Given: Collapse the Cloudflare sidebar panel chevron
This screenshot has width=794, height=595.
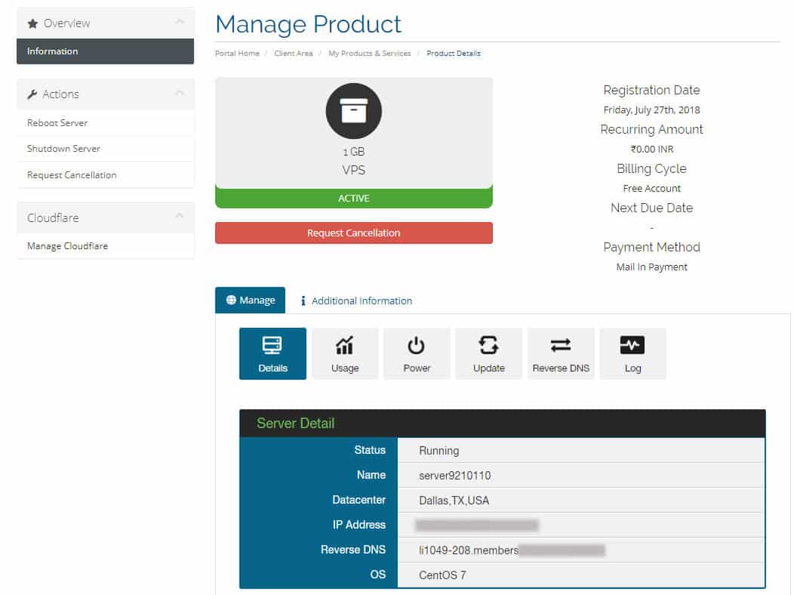Looking at the screenshot, I should (180, 217).
